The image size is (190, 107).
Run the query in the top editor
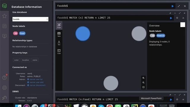172,6
